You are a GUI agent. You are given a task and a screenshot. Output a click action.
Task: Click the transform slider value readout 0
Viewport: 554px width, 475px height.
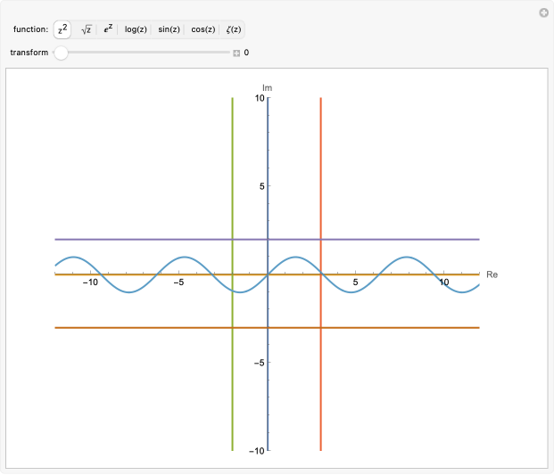(246, 53)
